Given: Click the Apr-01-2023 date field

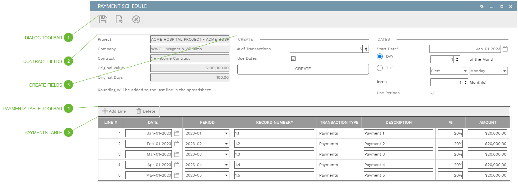Looking at the screenshot, I should click(x=148, y=165).
